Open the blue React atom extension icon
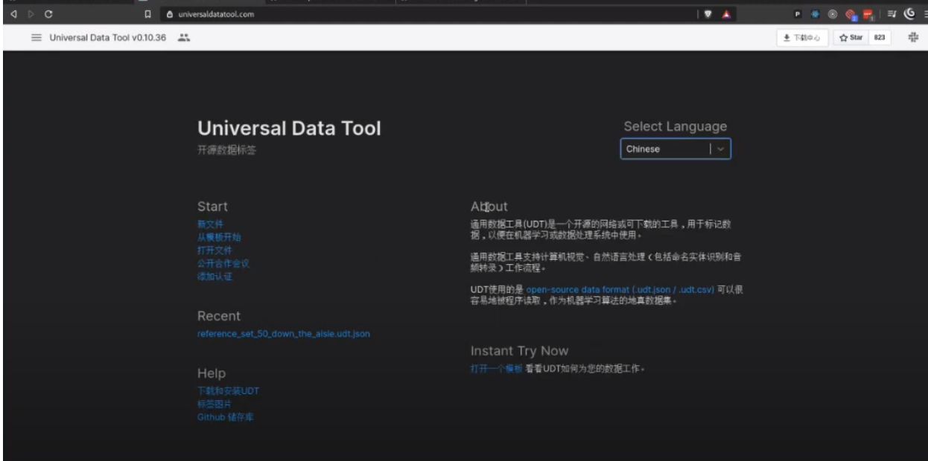The width and height of the screenshot is (928, 461). pos(817,13)
